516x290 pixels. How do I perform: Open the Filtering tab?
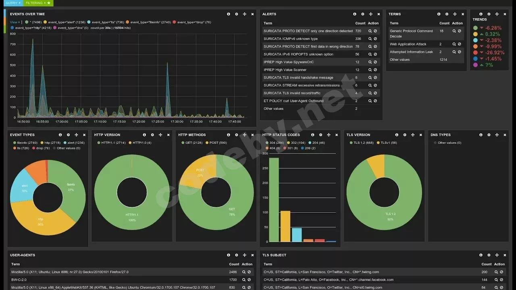coord(38,3)
